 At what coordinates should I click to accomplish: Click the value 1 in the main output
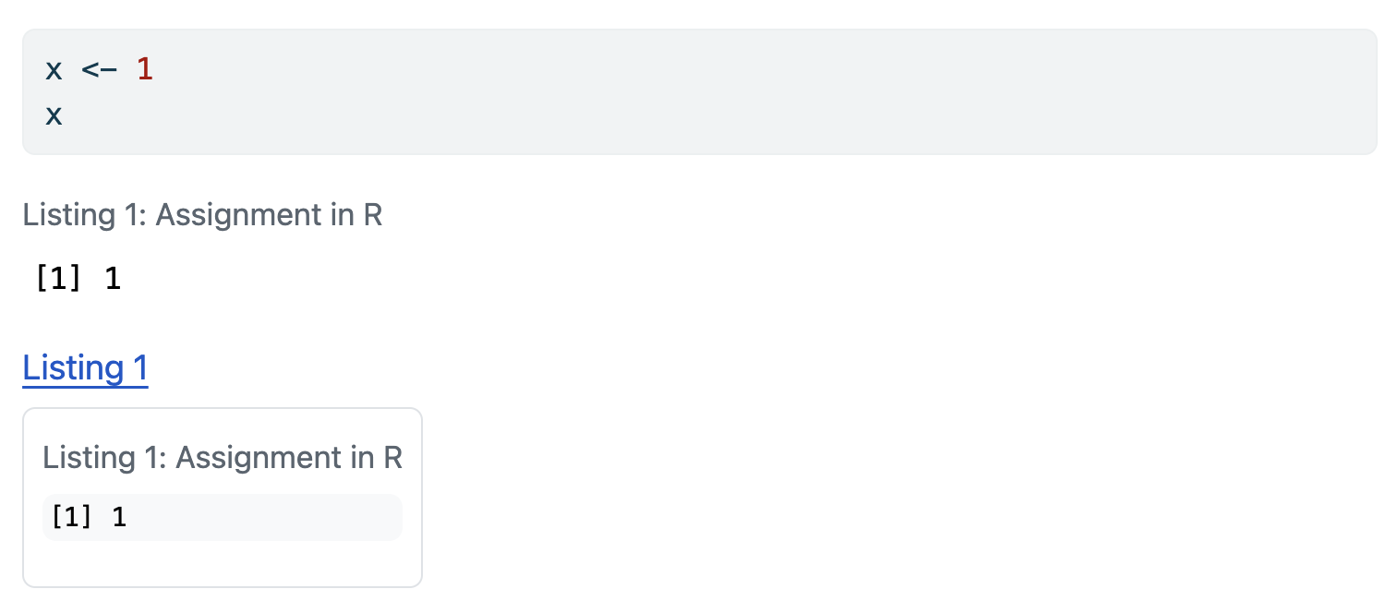pos(113,279)
